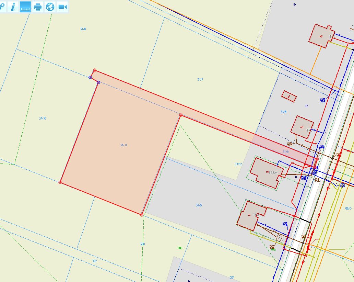Select parcel label 68/3
Screen dimensions: 354x282
(x=349, y=208)
